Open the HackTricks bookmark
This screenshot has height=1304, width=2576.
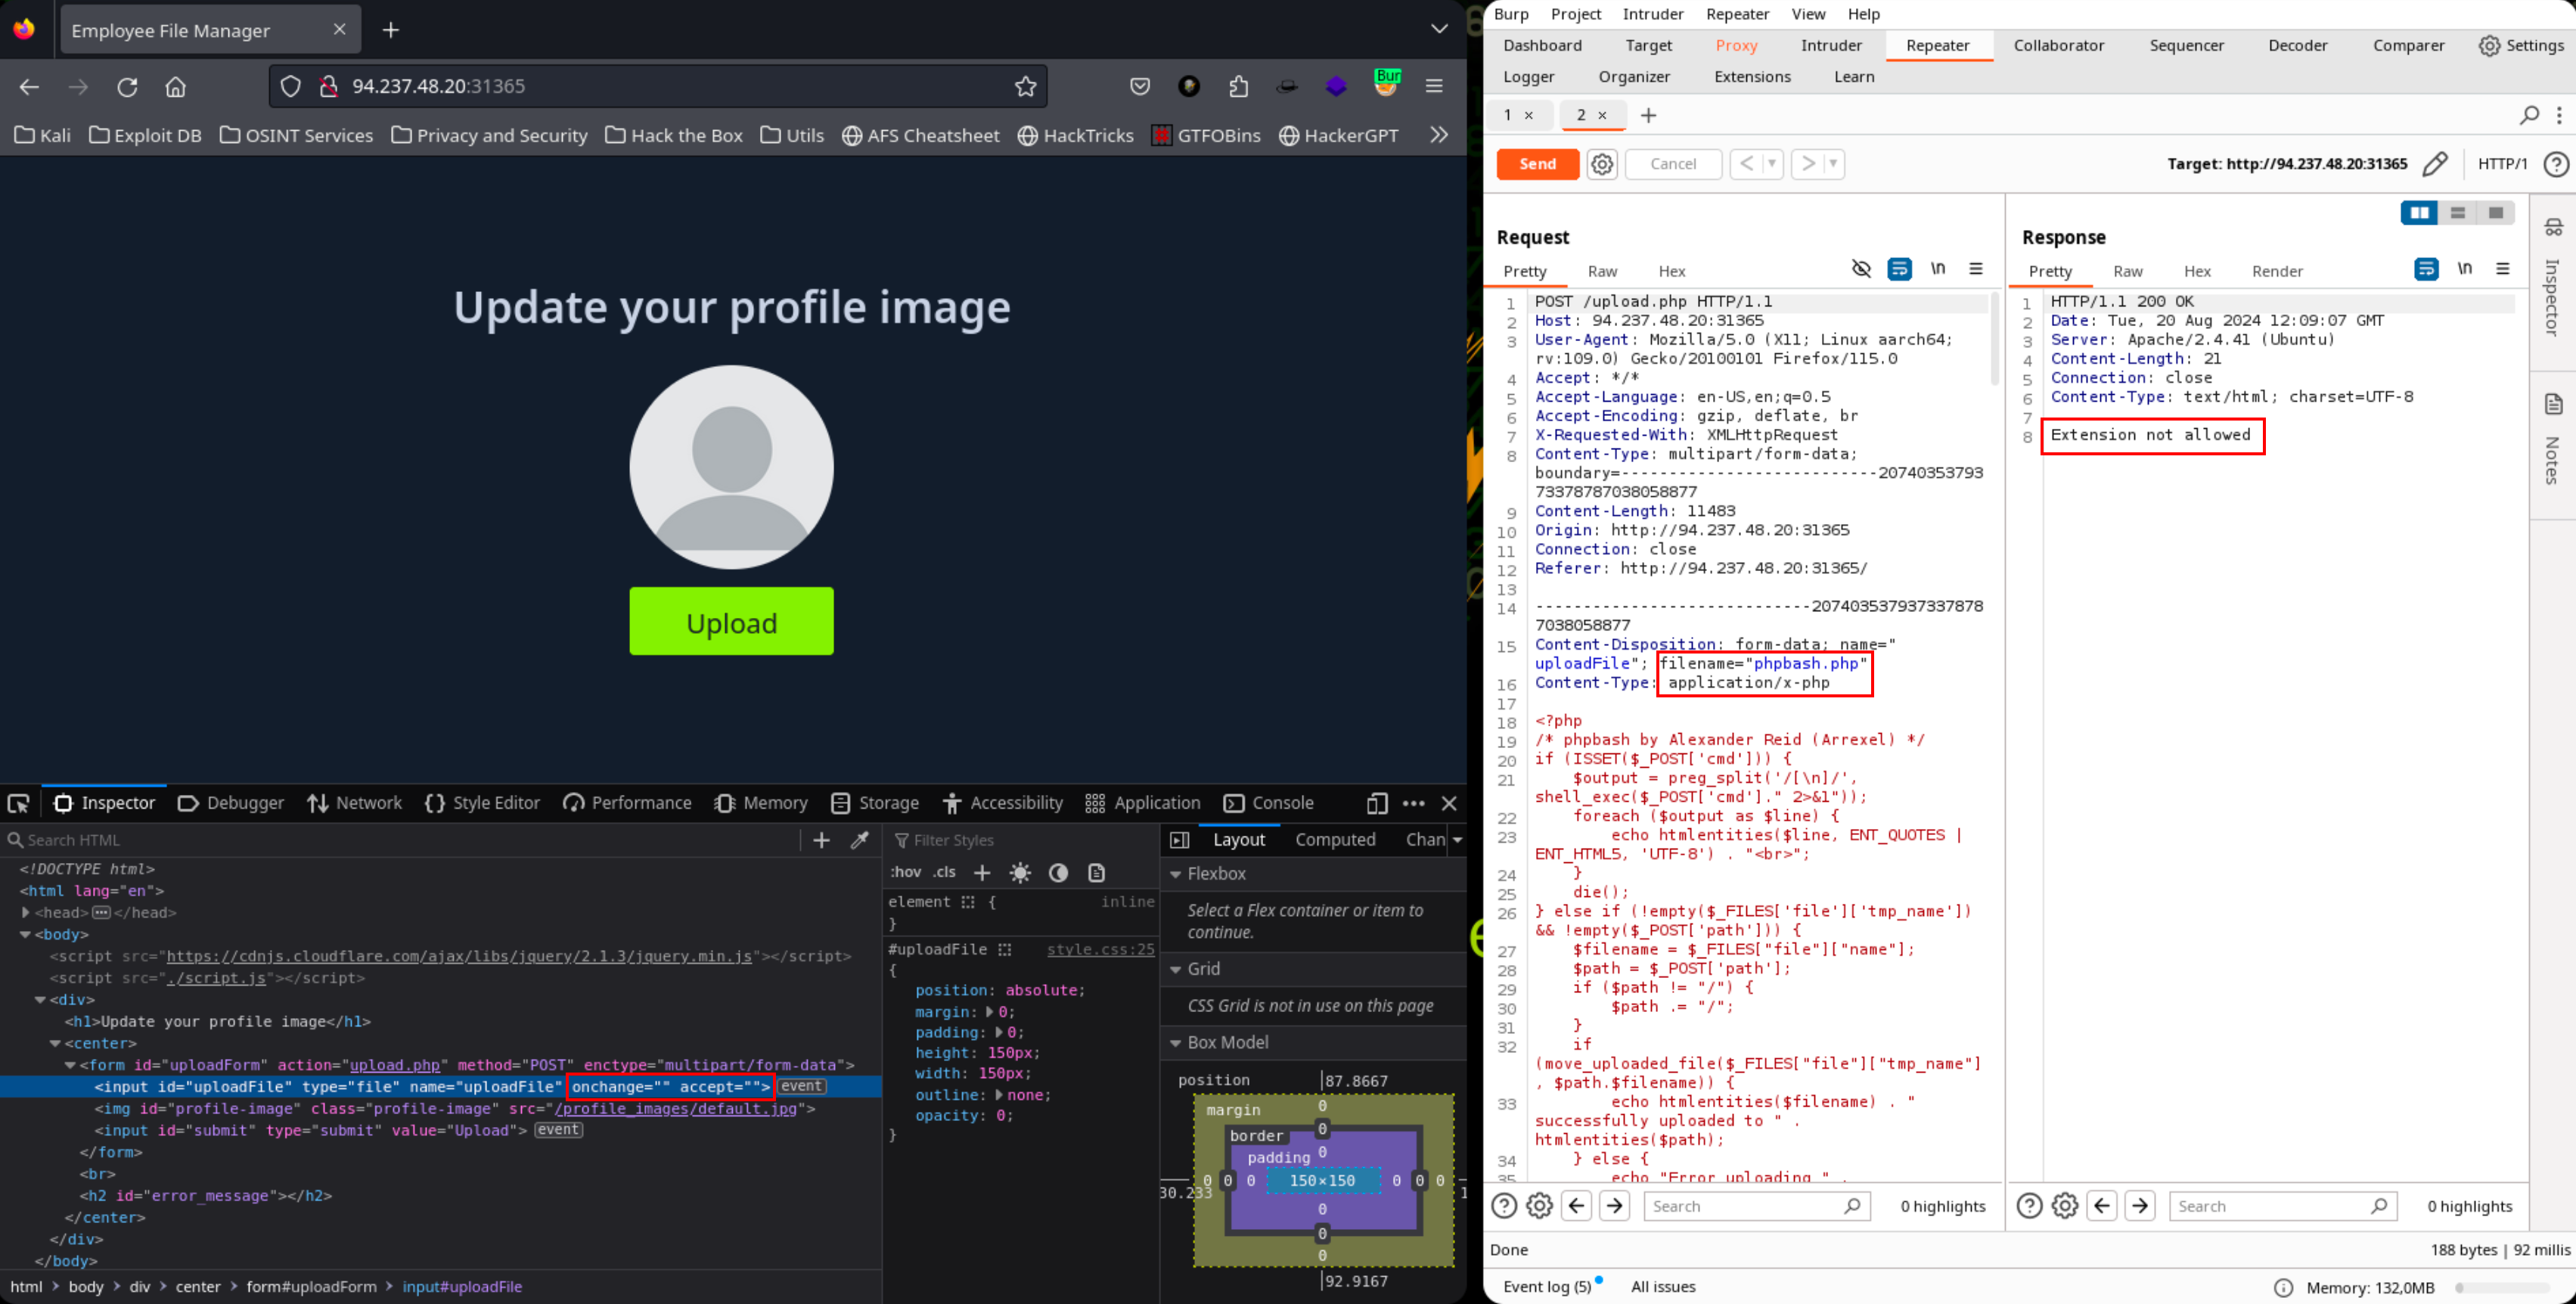[1076, 135]
